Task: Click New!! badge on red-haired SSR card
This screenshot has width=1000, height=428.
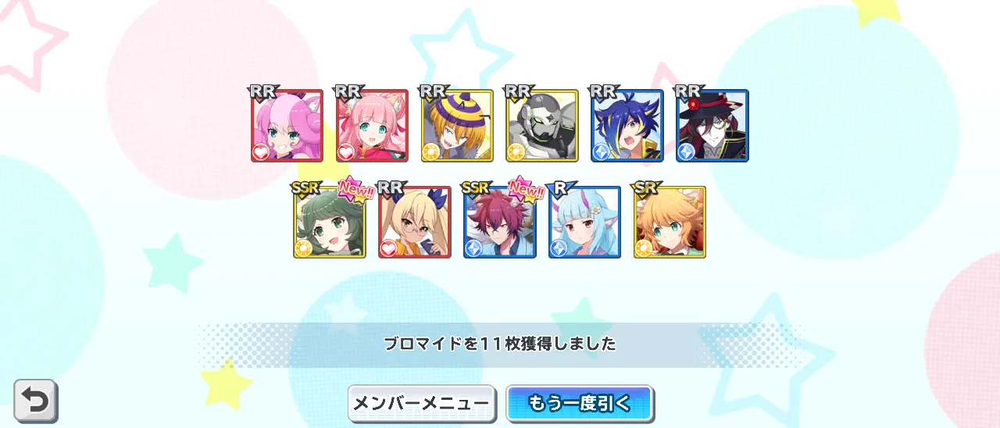Action: (x=526, y=188)
